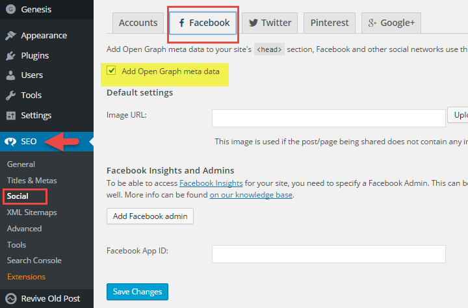The width and height of the screenshot is (468, 308).
Task: Select the SEO menu item
Action: coord(47,142)
